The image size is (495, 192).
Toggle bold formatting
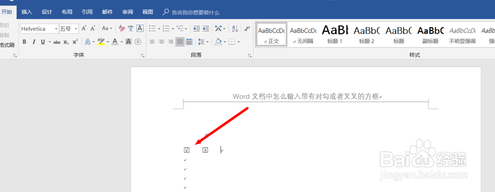25,42
